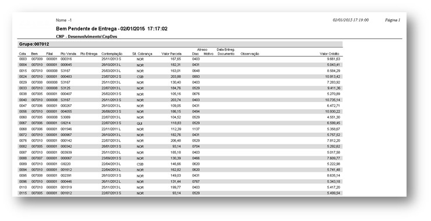Click contemplation date '22/11/2011 L'
431x221 pixels.
click(111, 129)
